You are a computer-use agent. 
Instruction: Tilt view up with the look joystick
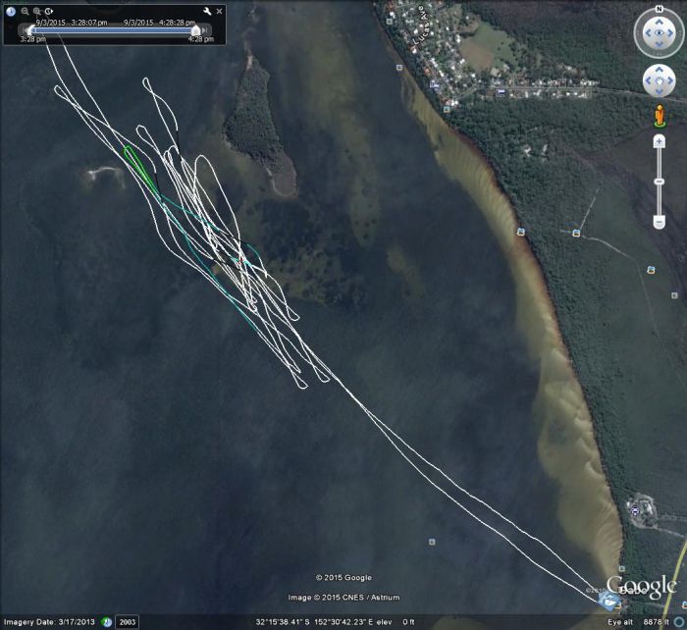(x=658, y=24)
